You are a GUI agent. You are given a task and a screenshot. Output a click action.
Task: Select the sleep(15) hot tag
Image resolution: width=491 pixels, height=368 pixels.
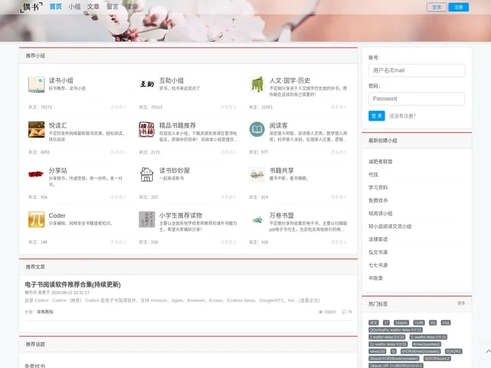click(x=377, y=352)
